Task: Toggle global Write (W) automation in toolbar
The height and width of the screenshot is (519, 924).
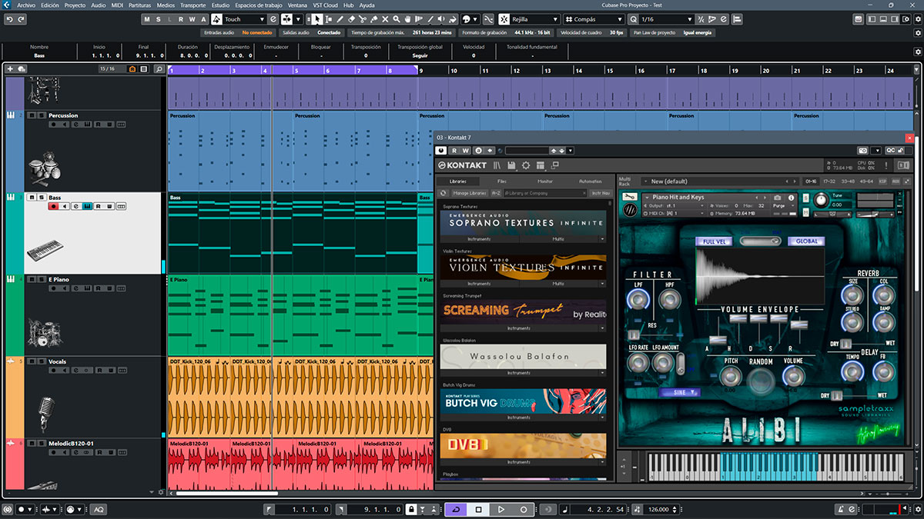Action: (192, 19)
